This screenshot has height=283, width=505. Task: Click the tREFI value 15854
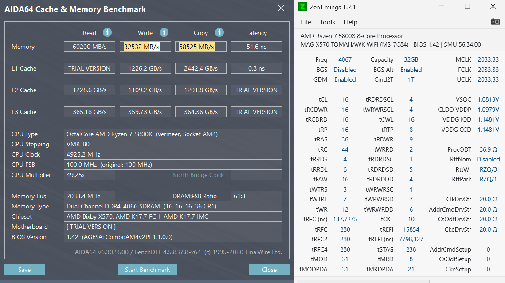tap(411, 229)
